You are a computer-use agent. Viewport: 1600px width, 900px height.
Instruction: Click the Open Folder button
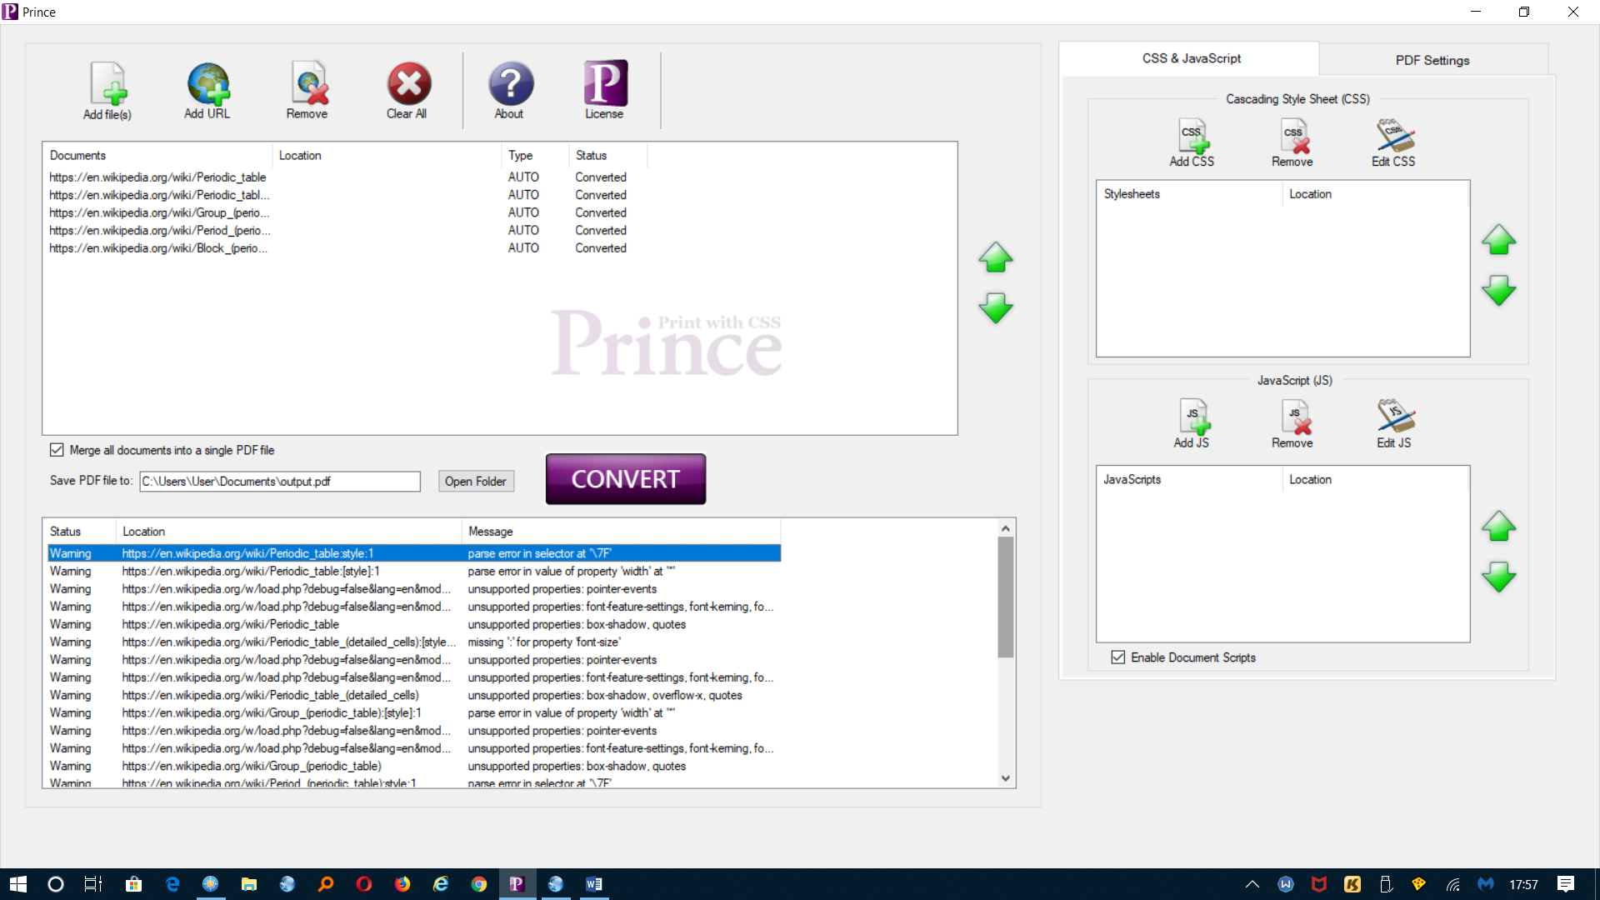475,481
